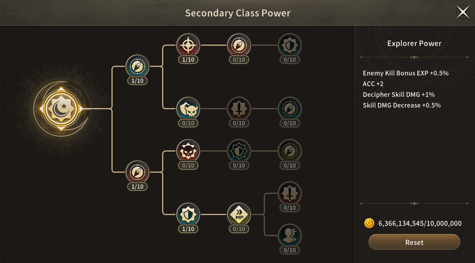475x263 pixels.
Task: Close the Secondary Class Power window
Action: [x=463, y=12]
